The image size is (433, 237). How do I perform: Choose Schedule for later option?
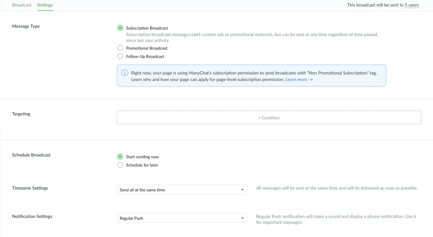pyautogui.click(x=120, y=165)
